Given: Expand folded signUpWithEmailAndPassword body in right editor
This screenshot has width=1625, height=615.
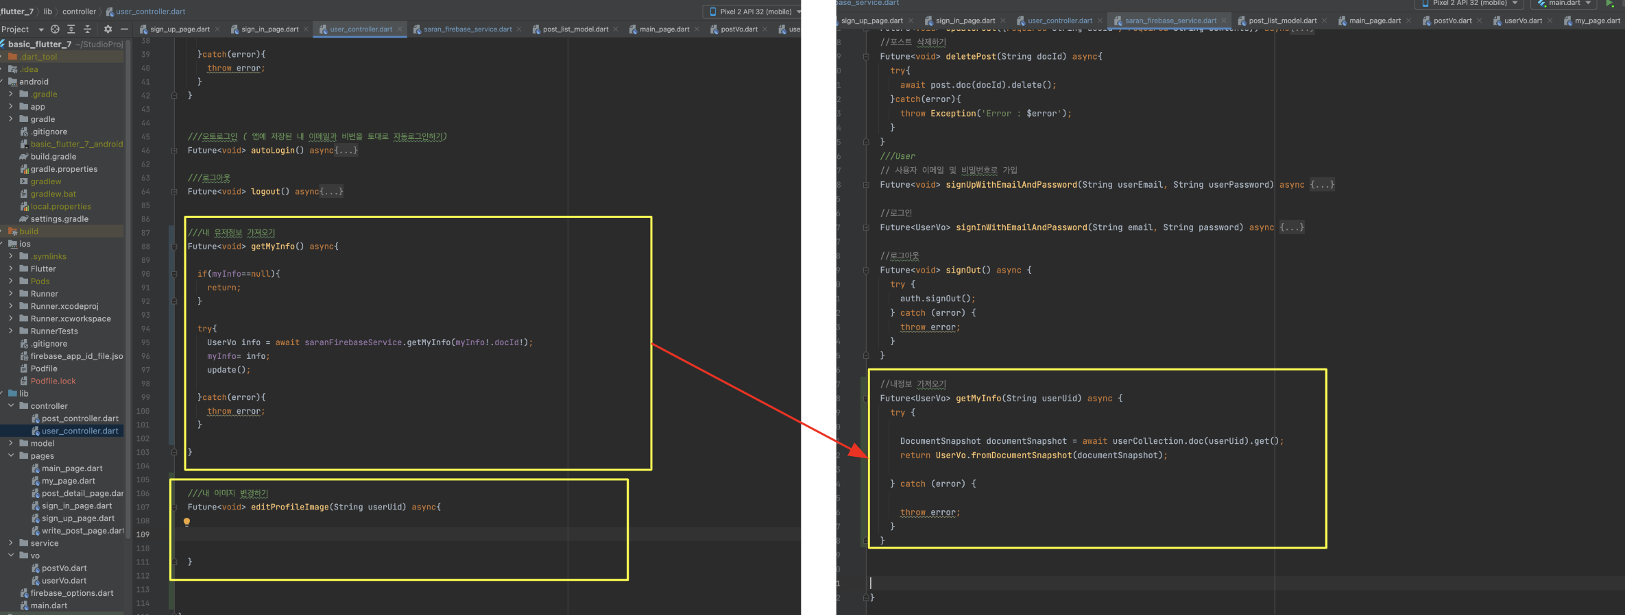Looking at the screenshot, I should tap(1322, 185).
